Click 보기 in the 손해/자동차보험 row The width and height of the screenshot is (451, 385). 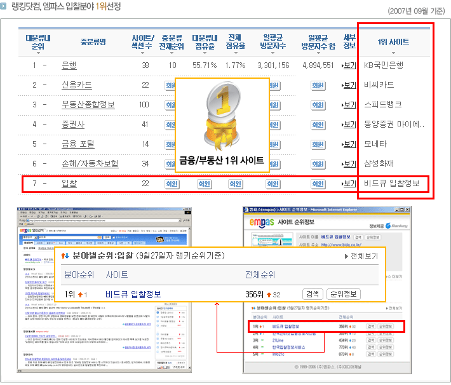[350, 164]
